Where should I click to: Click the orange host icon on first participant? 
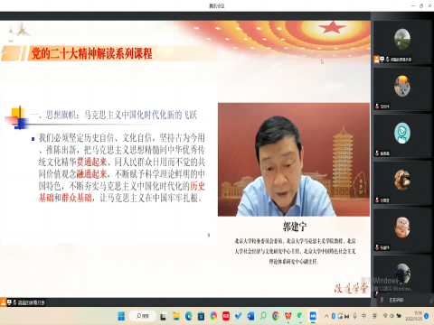[377, 60]
